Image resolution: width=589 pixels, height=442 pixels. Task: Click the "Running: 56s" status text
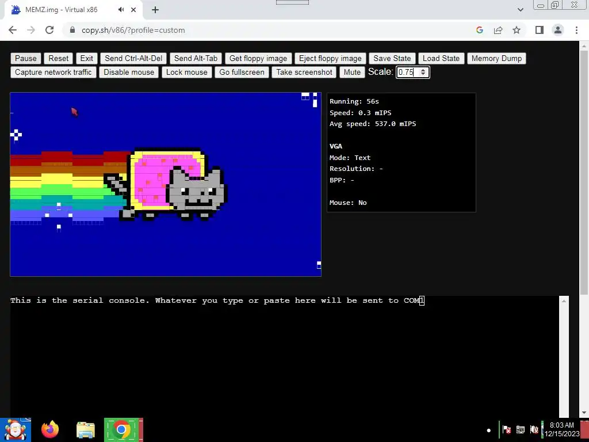(x=354, y=101)
